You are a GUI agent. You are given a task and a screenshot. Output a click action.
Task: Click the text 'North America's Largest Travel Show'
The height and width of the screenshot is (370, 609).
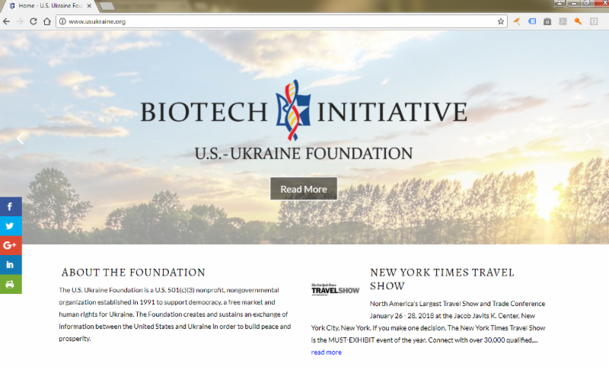point(424,304)
